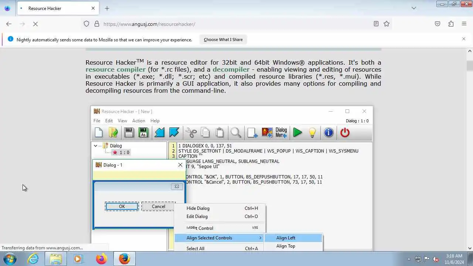Toggle reader view for this page
The image size is (473, 266).
[x=376, y=24]
